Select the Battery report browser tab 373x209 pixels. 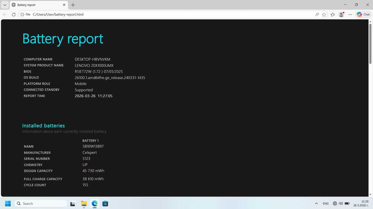38,5
